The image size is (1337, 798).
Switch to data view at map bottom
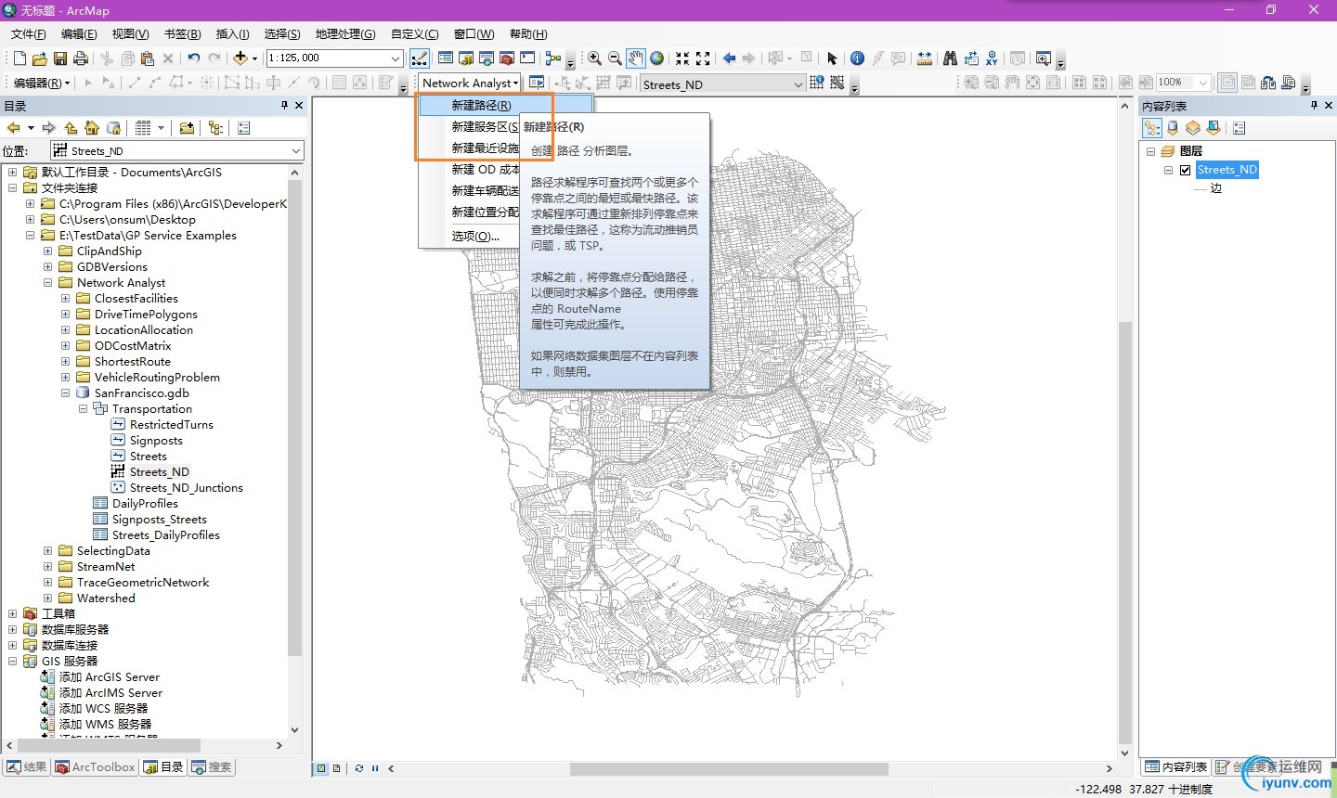321,768
